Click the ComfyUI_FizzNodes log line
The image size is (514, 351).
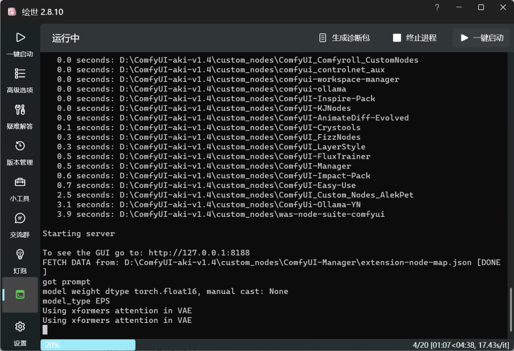208,137
